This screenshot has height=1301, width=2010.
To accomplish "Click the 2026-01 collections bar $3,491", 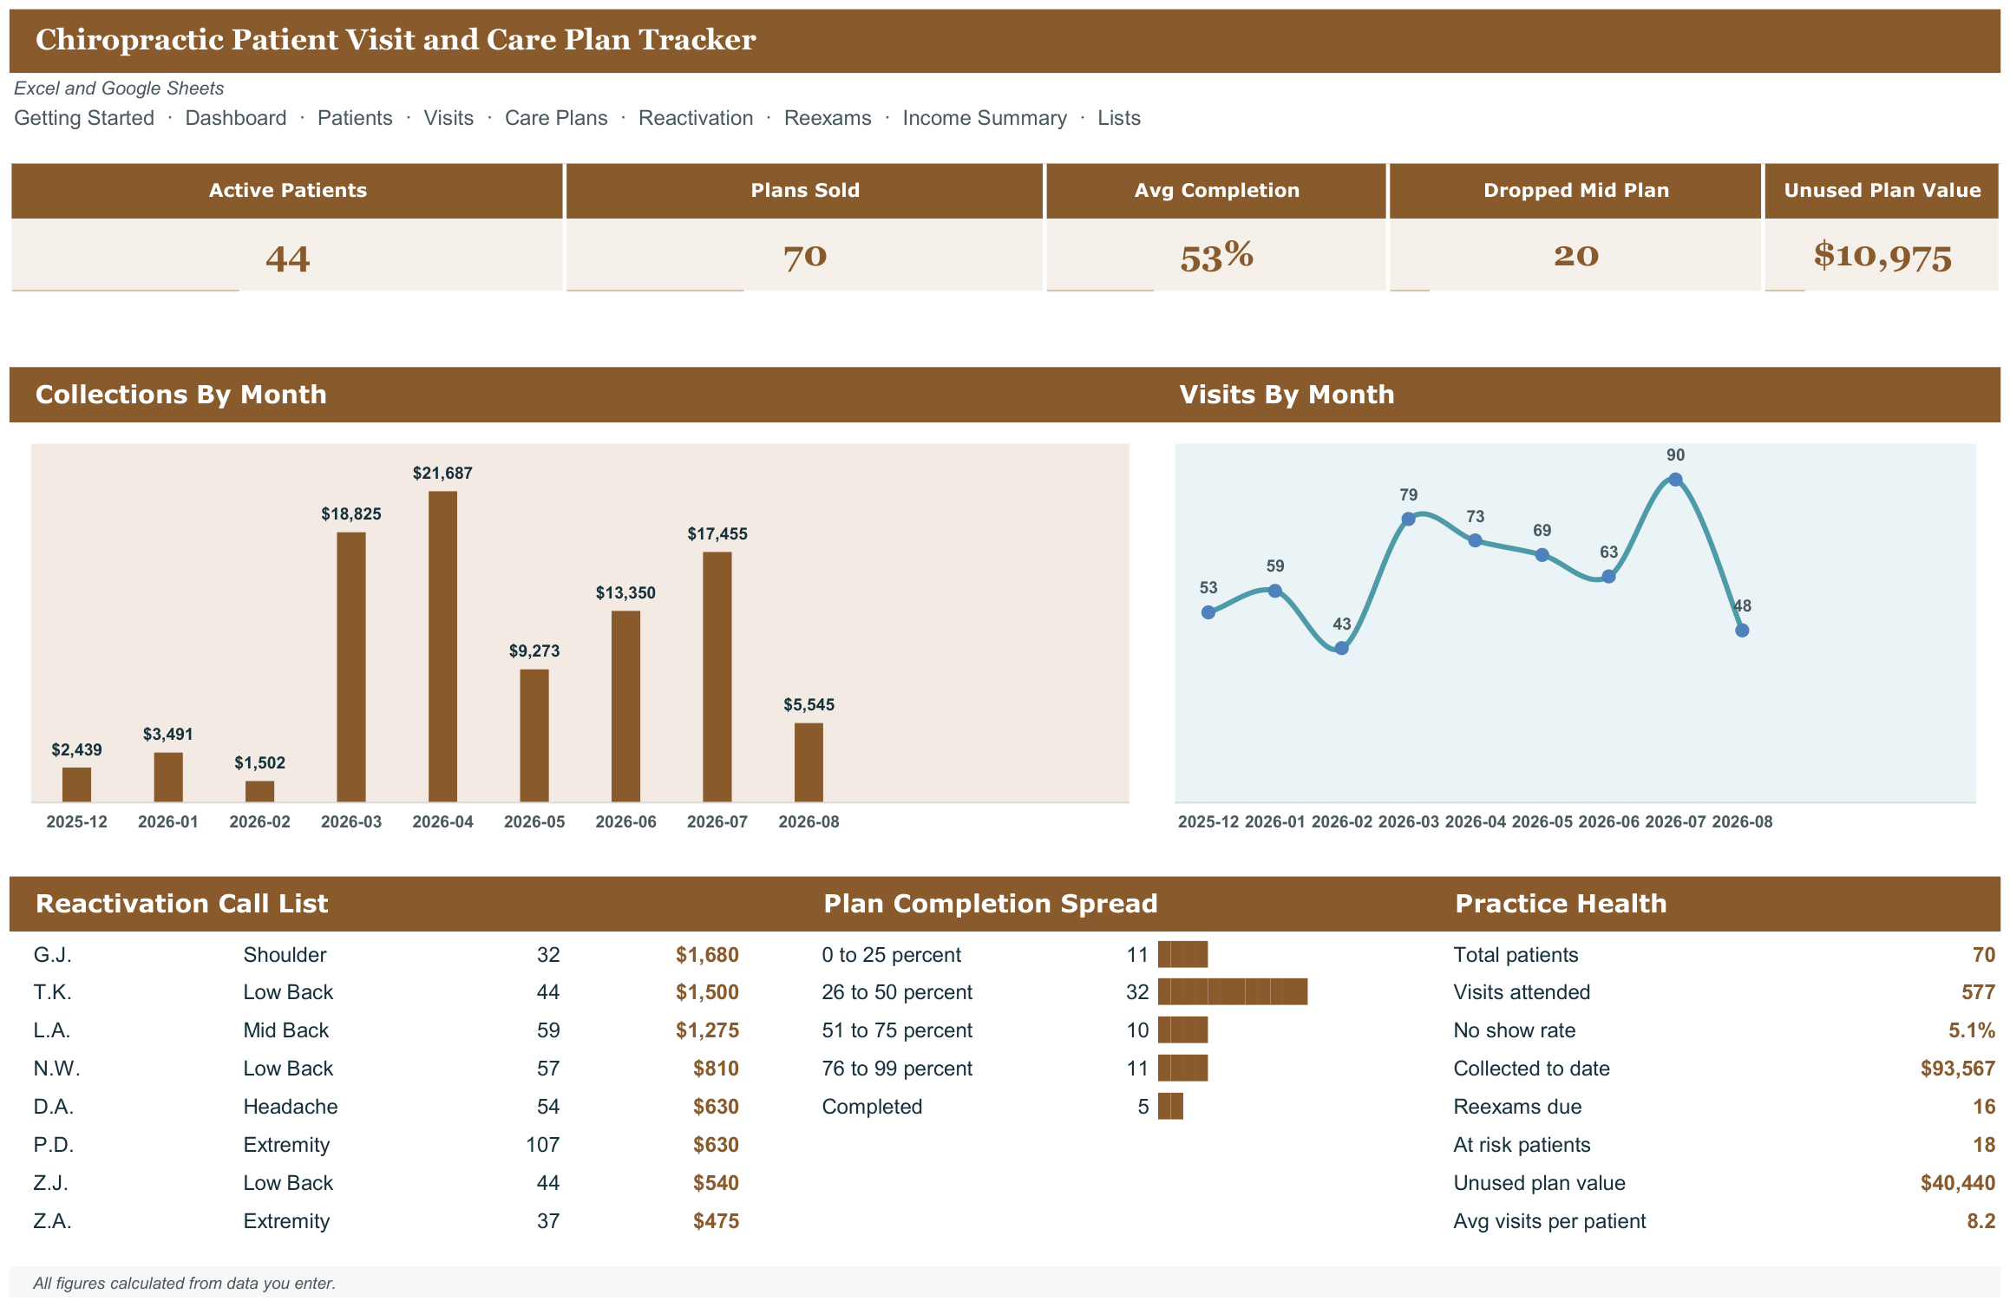I will click(x=168, y=777).
